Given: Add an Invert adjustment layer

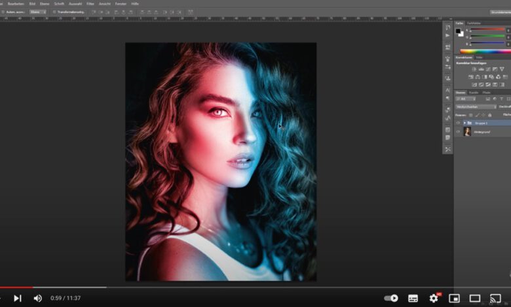Looking at the screenshot, I should pos(474,85).
